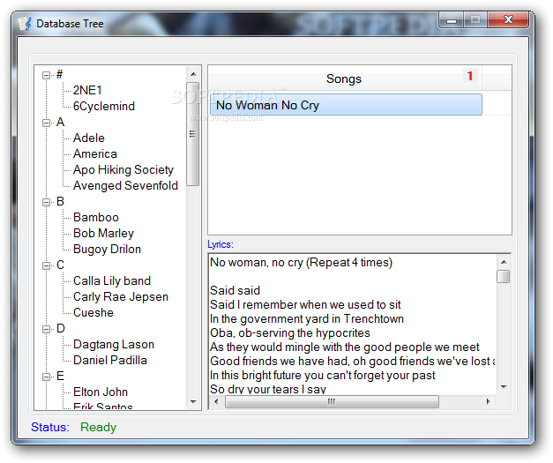Screen dimensions: 553x463
Task: Select artist Adele in the tree
Action: tap(89, 138)
